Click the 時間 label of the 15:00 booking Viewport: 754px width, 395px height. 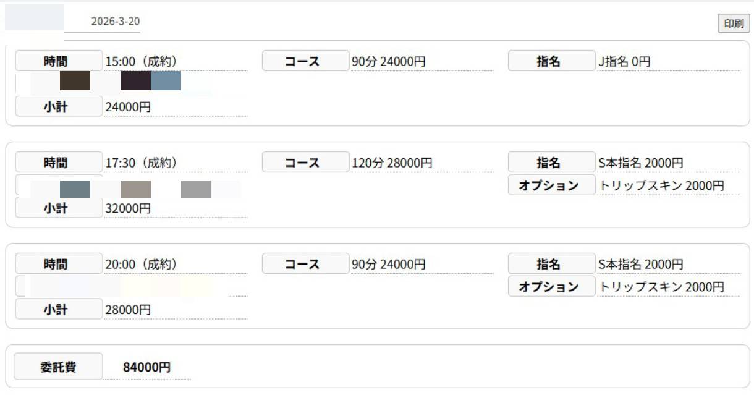pos(59,61)
